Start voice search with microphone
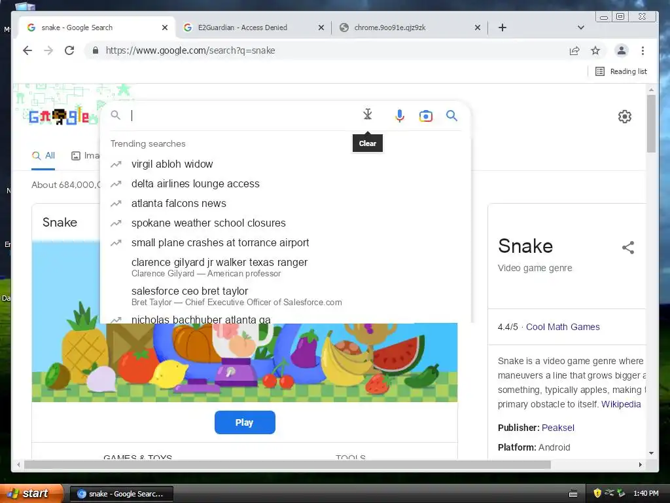The height and width of the screenshot is (503, 670). (x=400, y=116)
